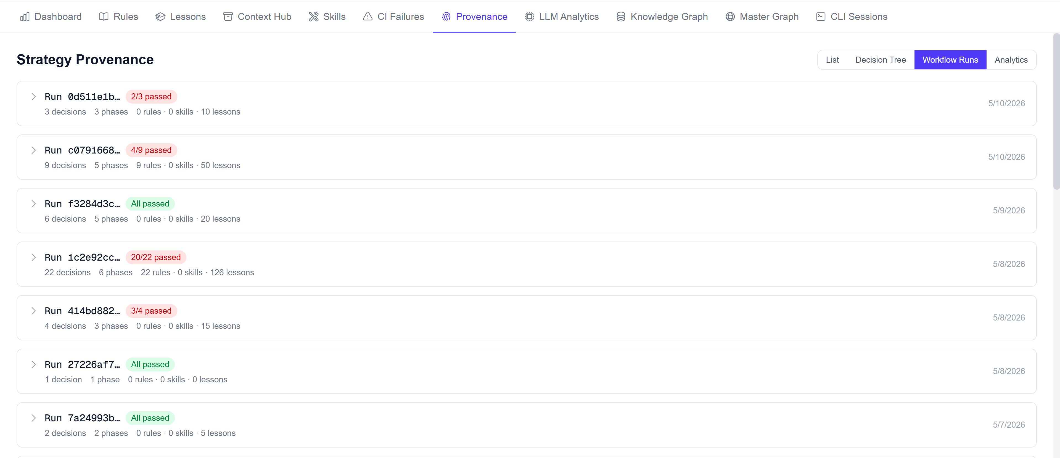Open the Dashboard tab
Image resolution: width=1060 pixels, height=458 pixels.
tap(51, 17)
